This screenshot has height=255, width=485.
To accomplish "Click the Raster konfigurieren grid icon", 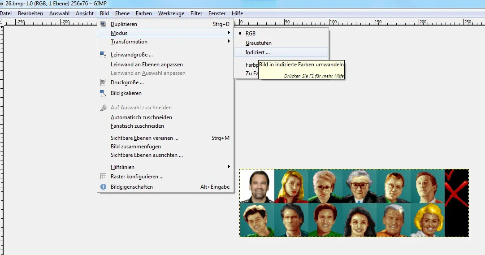I will 103,177.
